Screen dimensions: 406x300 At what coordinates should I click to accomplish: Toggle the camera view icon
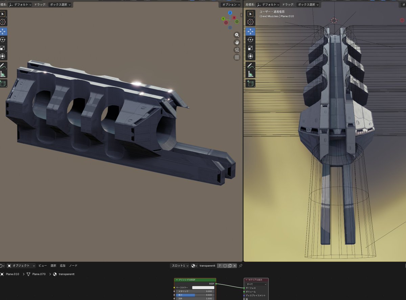237,50
